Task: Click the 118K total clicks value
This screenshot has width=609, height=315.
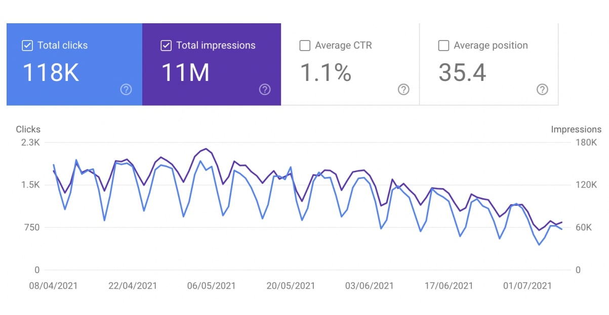Action: [x=50, y=72]
